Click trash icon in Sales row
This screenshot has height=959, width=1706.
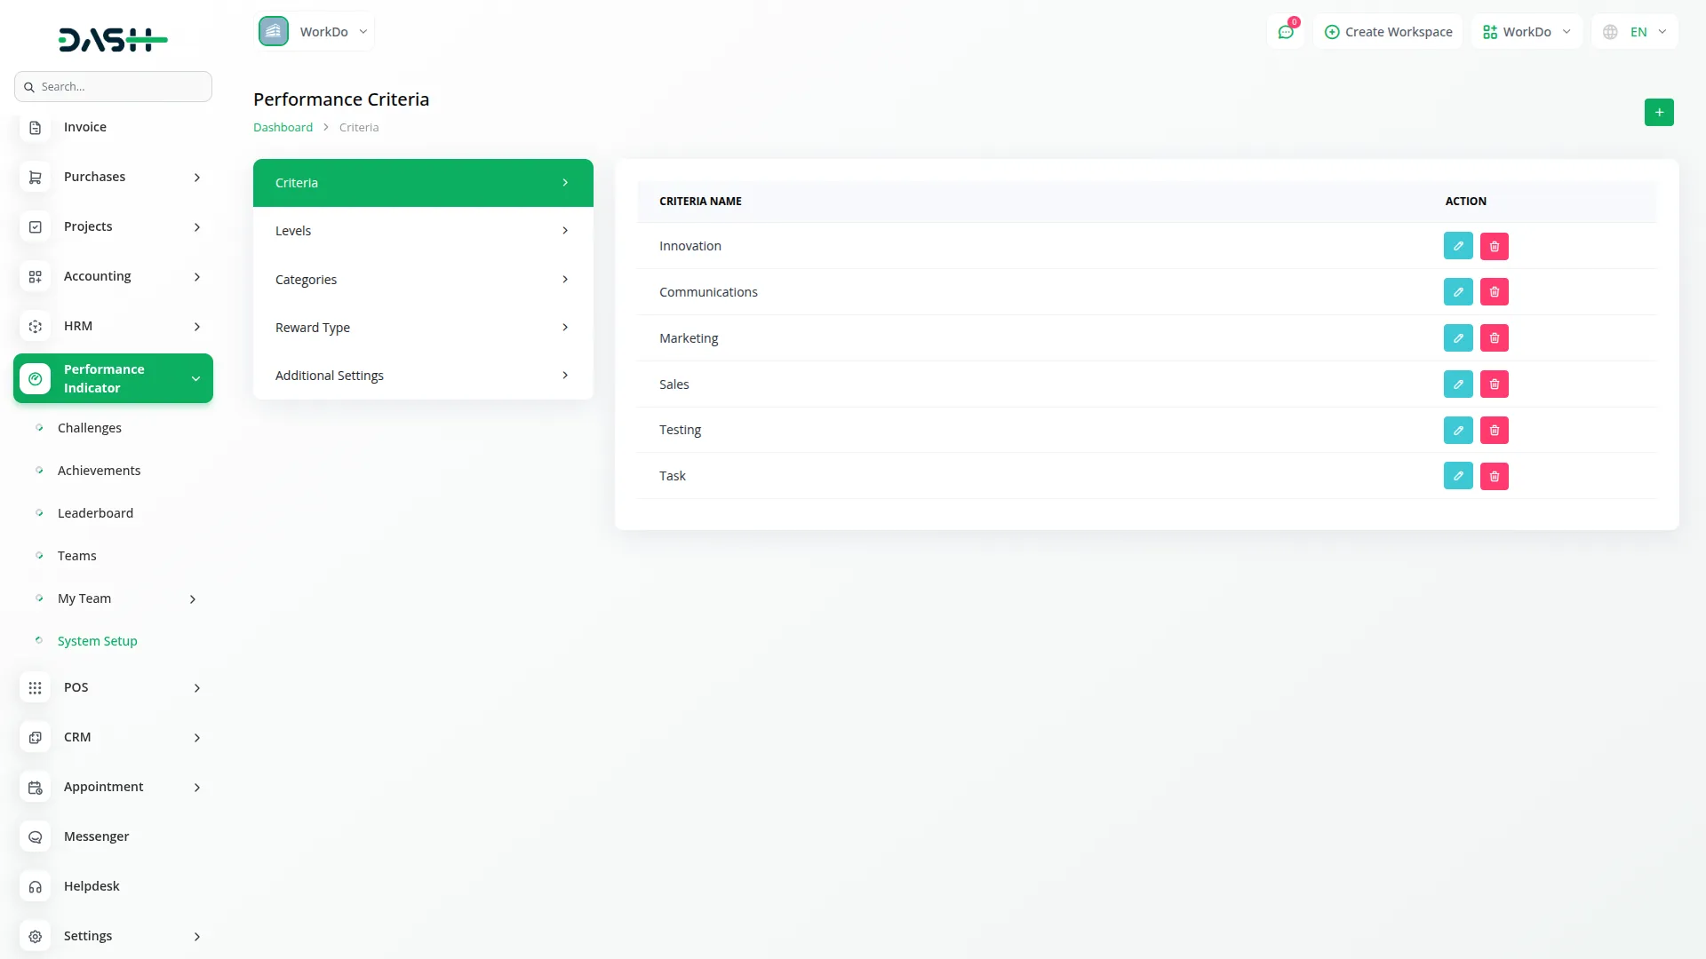pos(1495,384)
